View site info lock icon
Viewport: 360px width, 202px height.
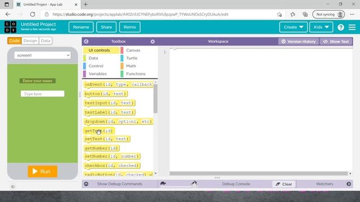[47, 14]
